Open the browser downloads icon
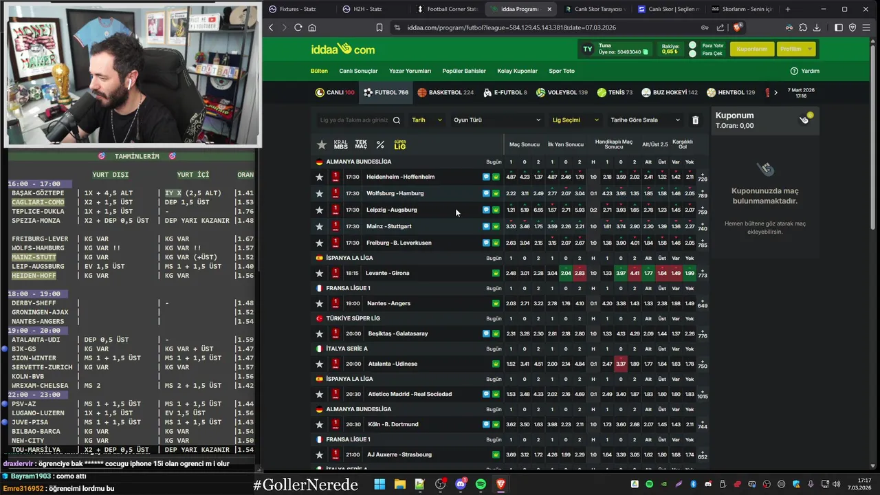The height and width of the screenshot is (495, 880). click(817, 27)
